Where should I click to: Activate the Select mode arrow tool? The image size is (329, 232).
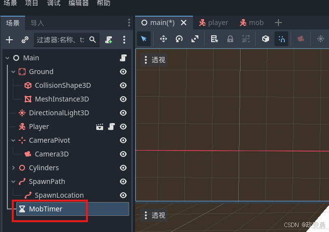pos(144,39)
